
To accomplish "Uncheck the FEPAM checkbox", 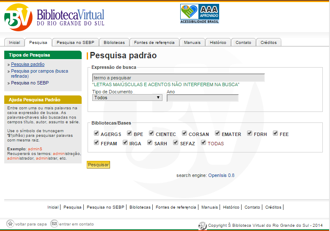I will (x=96, y=142).
